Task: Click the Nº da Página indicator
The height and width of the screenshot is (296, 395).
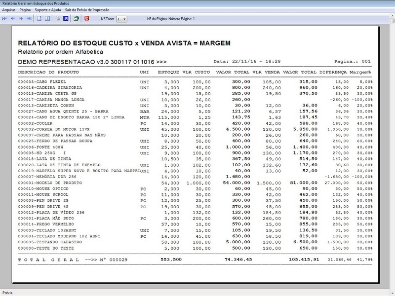Action: [171, 19]
